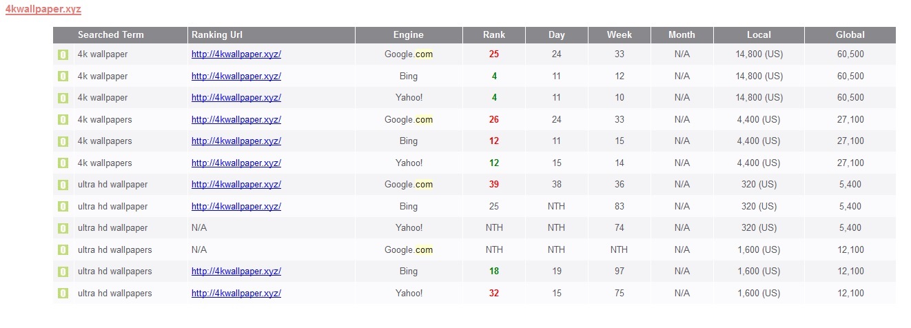This screenshot has width=911, height=328.
Task: Click the Searched Term column header
Action: pos(111,35)
